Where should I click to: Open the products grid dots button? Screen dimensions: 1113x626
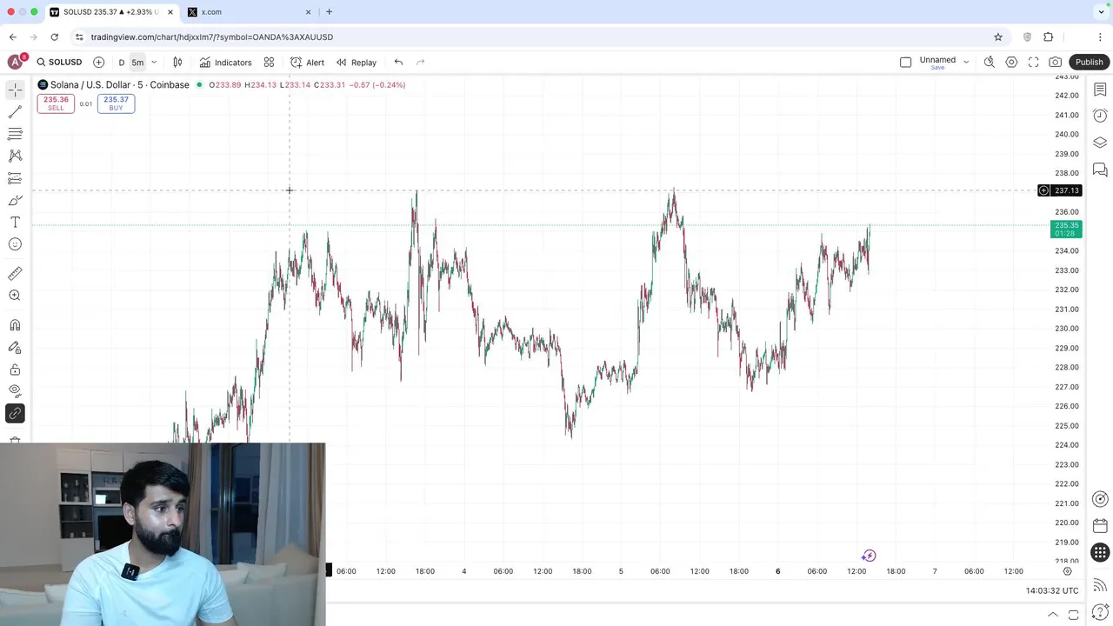pyautogui.click(x=1100, y=553)
